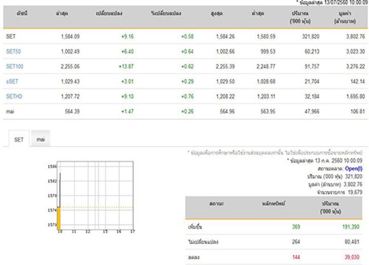Select advancing volume 191,390

click(351, 227)
